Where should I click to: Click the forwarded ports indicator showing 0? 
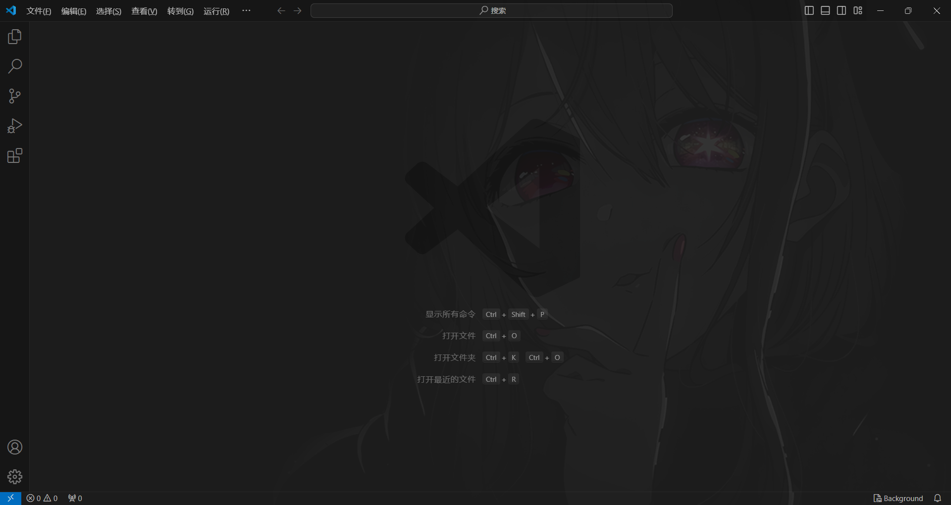tap(75, 498)
